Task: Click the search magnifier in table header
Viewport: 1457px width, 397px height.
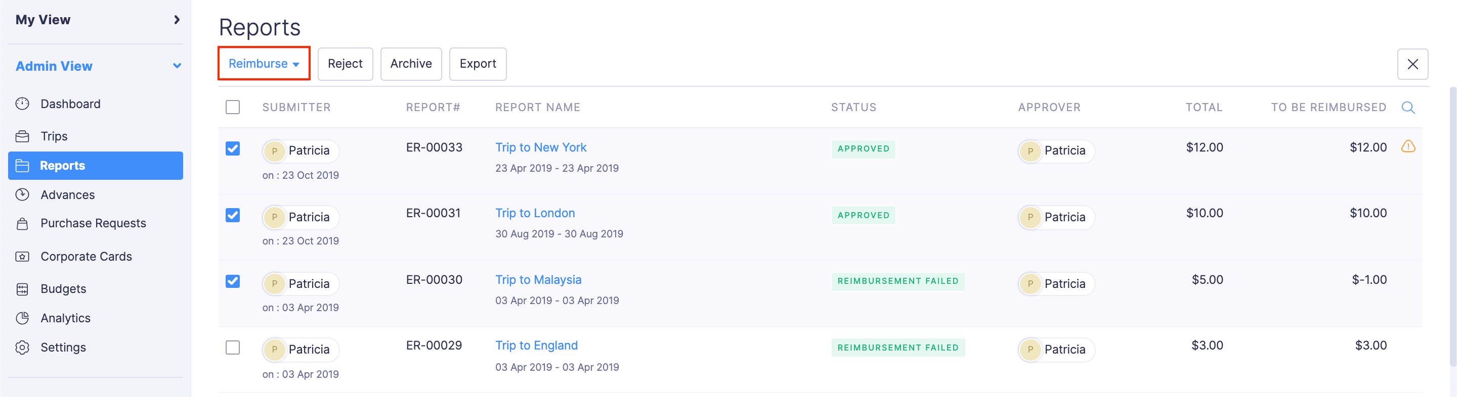Action: [1407, 107]
